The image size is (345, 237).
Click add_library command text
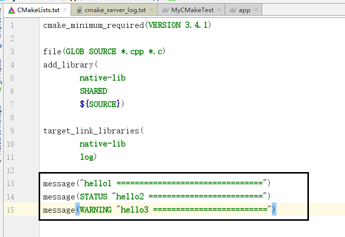(x=68, y=65)
